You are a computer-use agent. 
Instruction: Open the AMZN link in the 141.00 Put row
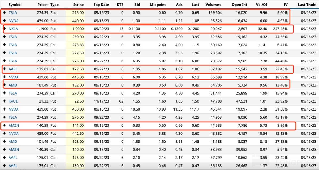[x=14, y=125]
